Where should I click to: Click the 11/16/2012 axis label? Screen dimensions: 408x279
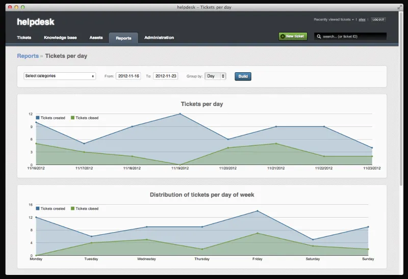click(x=36, y=169)
